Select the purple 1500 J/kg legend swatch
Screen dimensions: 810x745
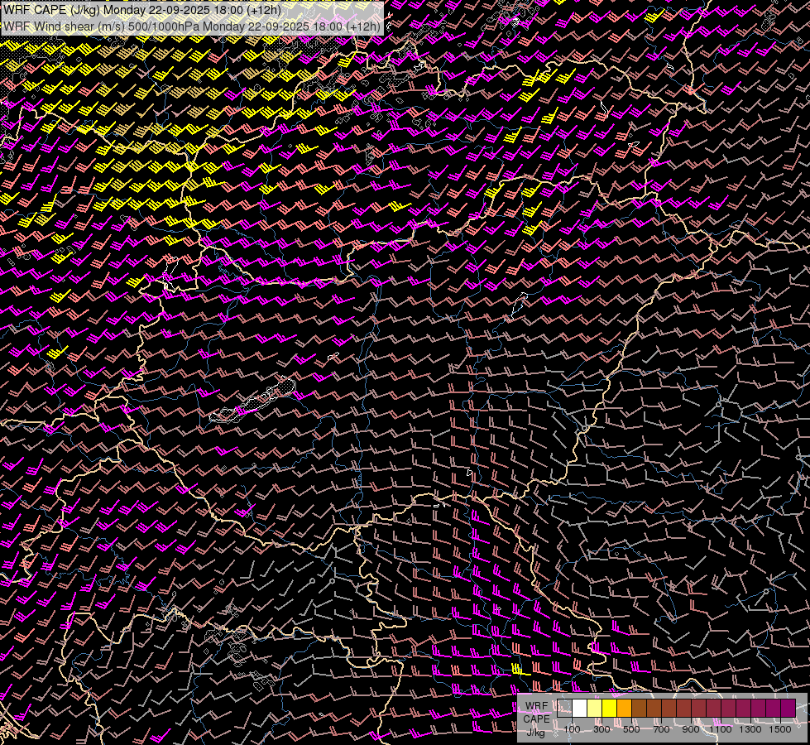[788, 709]
